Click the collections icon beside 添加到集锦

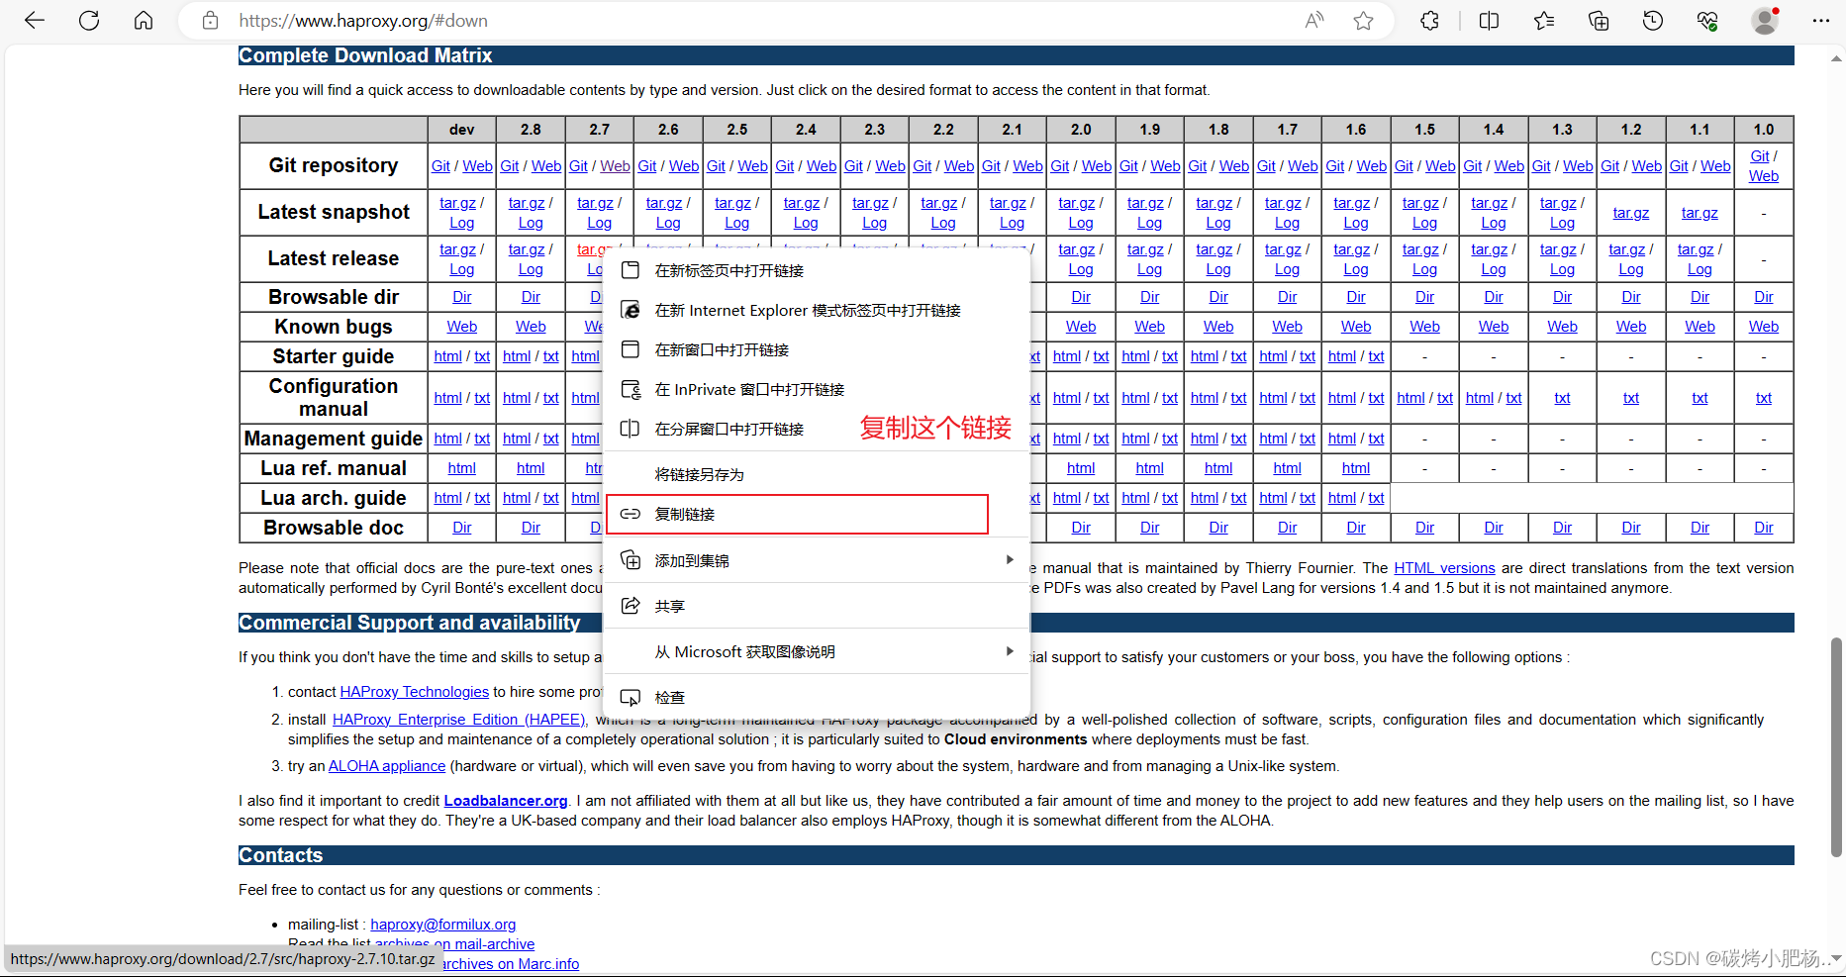click(630, 560)
